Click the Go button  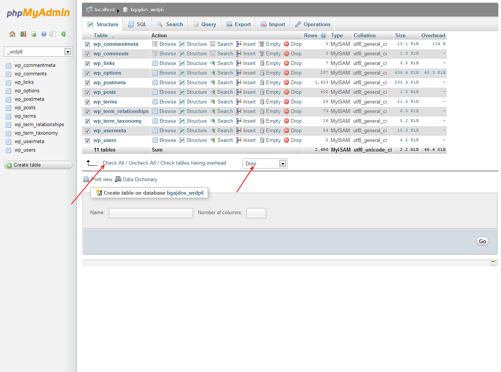coord(483,241)
